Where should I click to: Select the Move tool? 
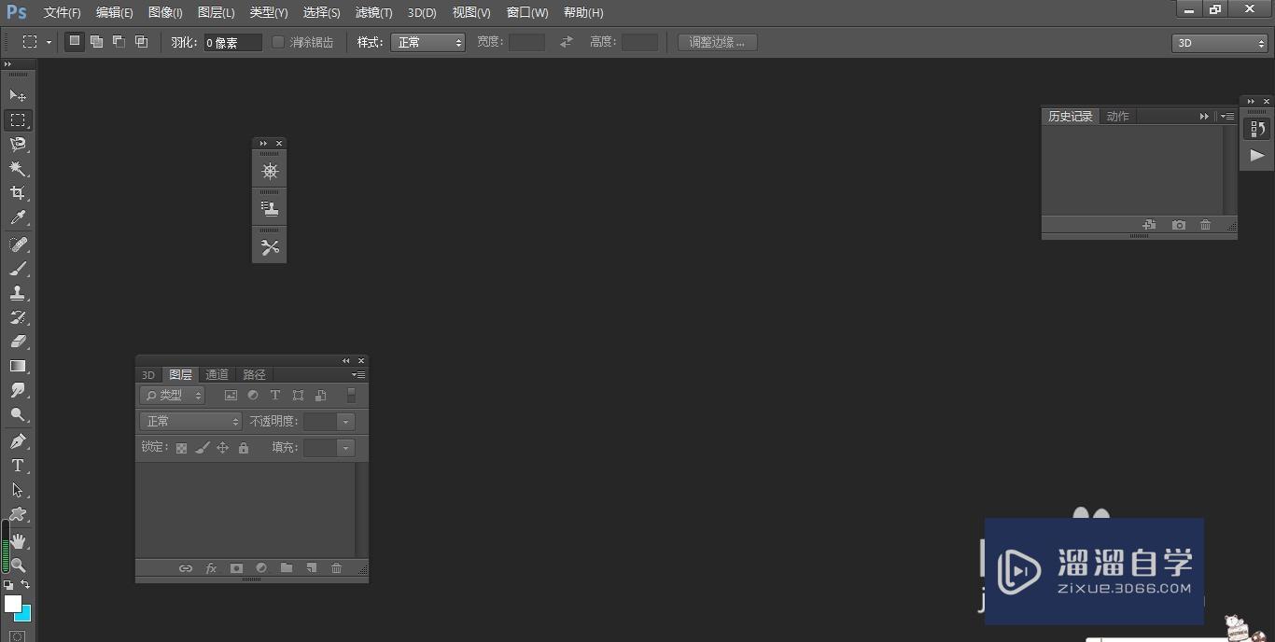18,96
